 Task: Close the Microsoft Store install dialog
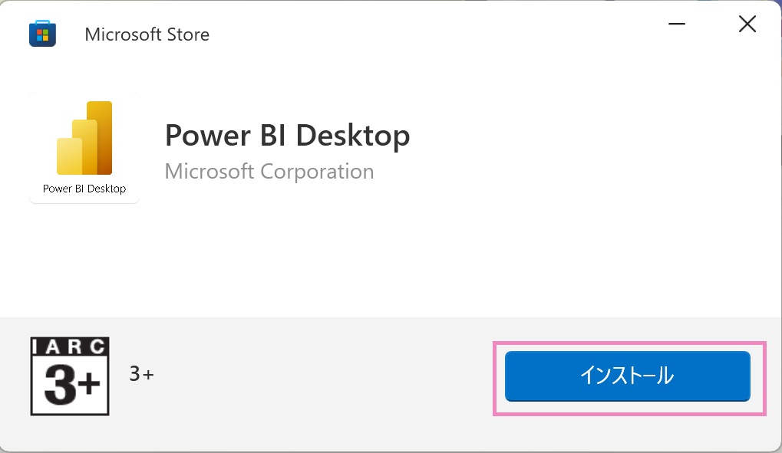747,25
